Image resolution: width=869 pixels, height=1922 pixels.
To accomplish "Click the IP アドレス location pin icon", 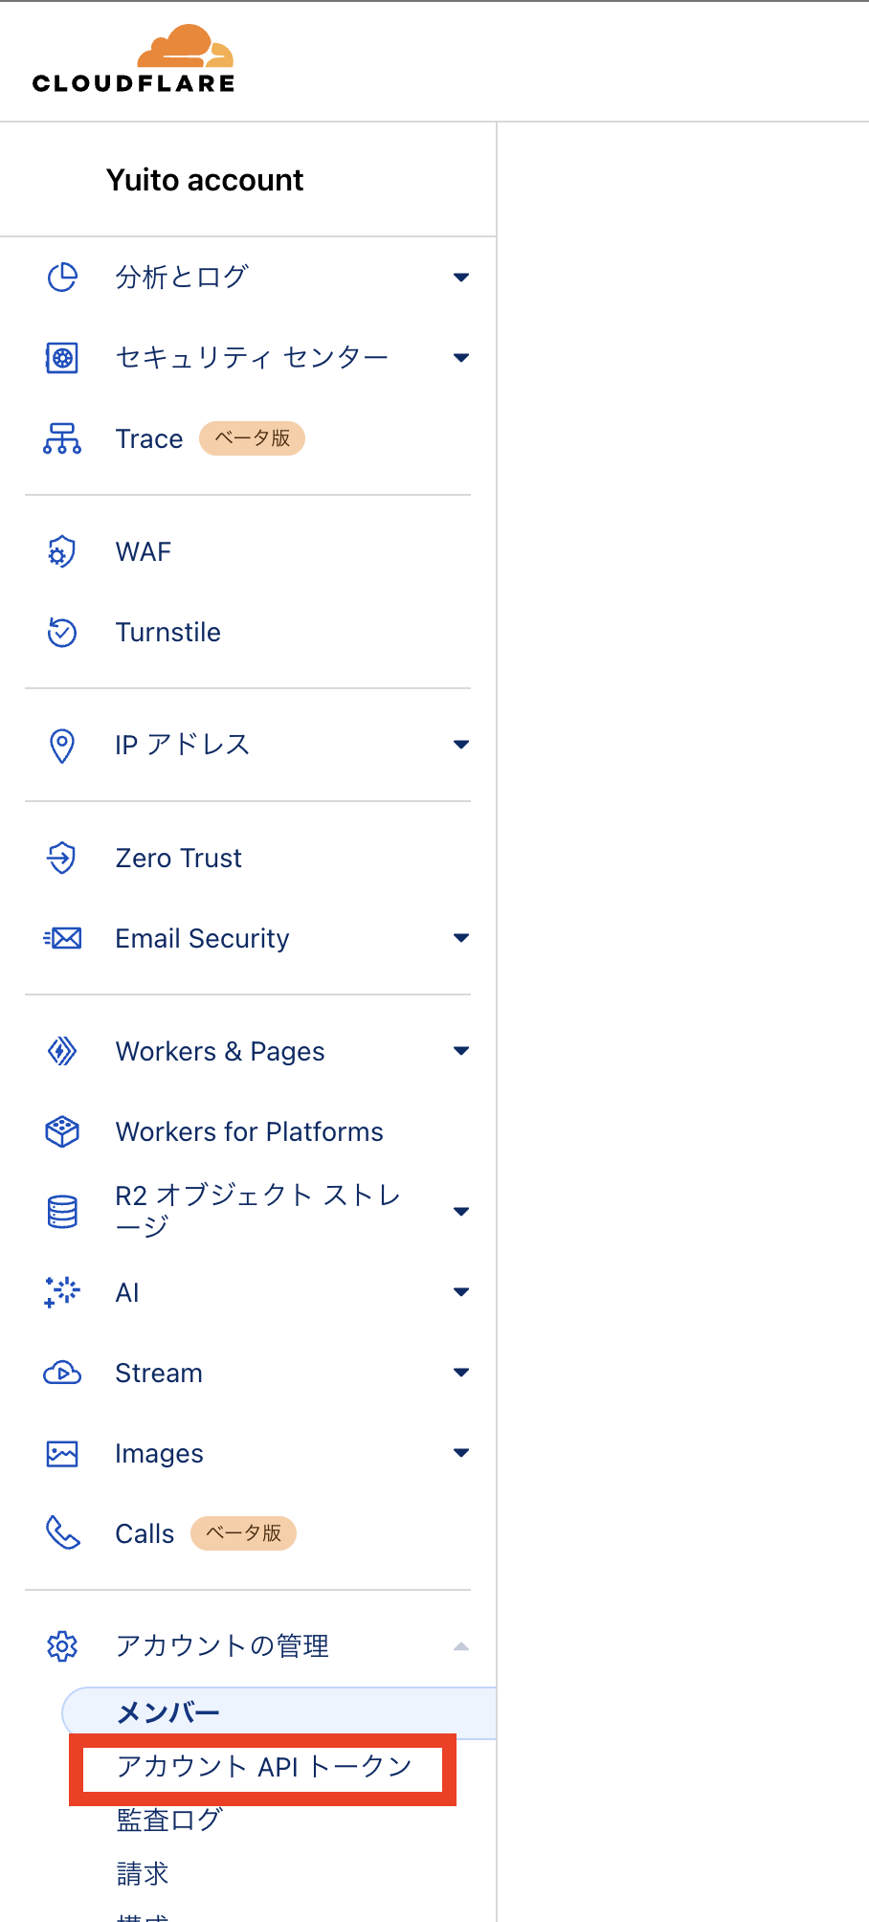I will [61, 745].
